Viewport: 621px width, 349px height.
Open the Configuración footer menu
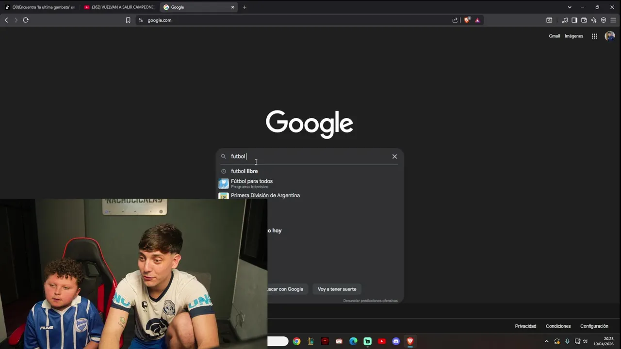pos(594,326)
